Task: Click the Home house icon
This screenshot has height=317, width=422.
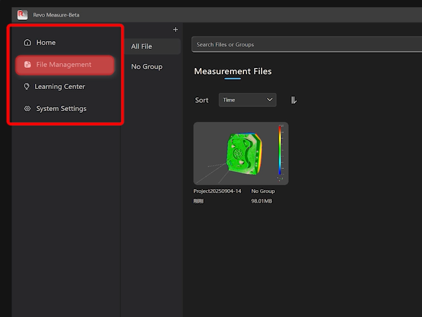Action: tap(27, 42)
